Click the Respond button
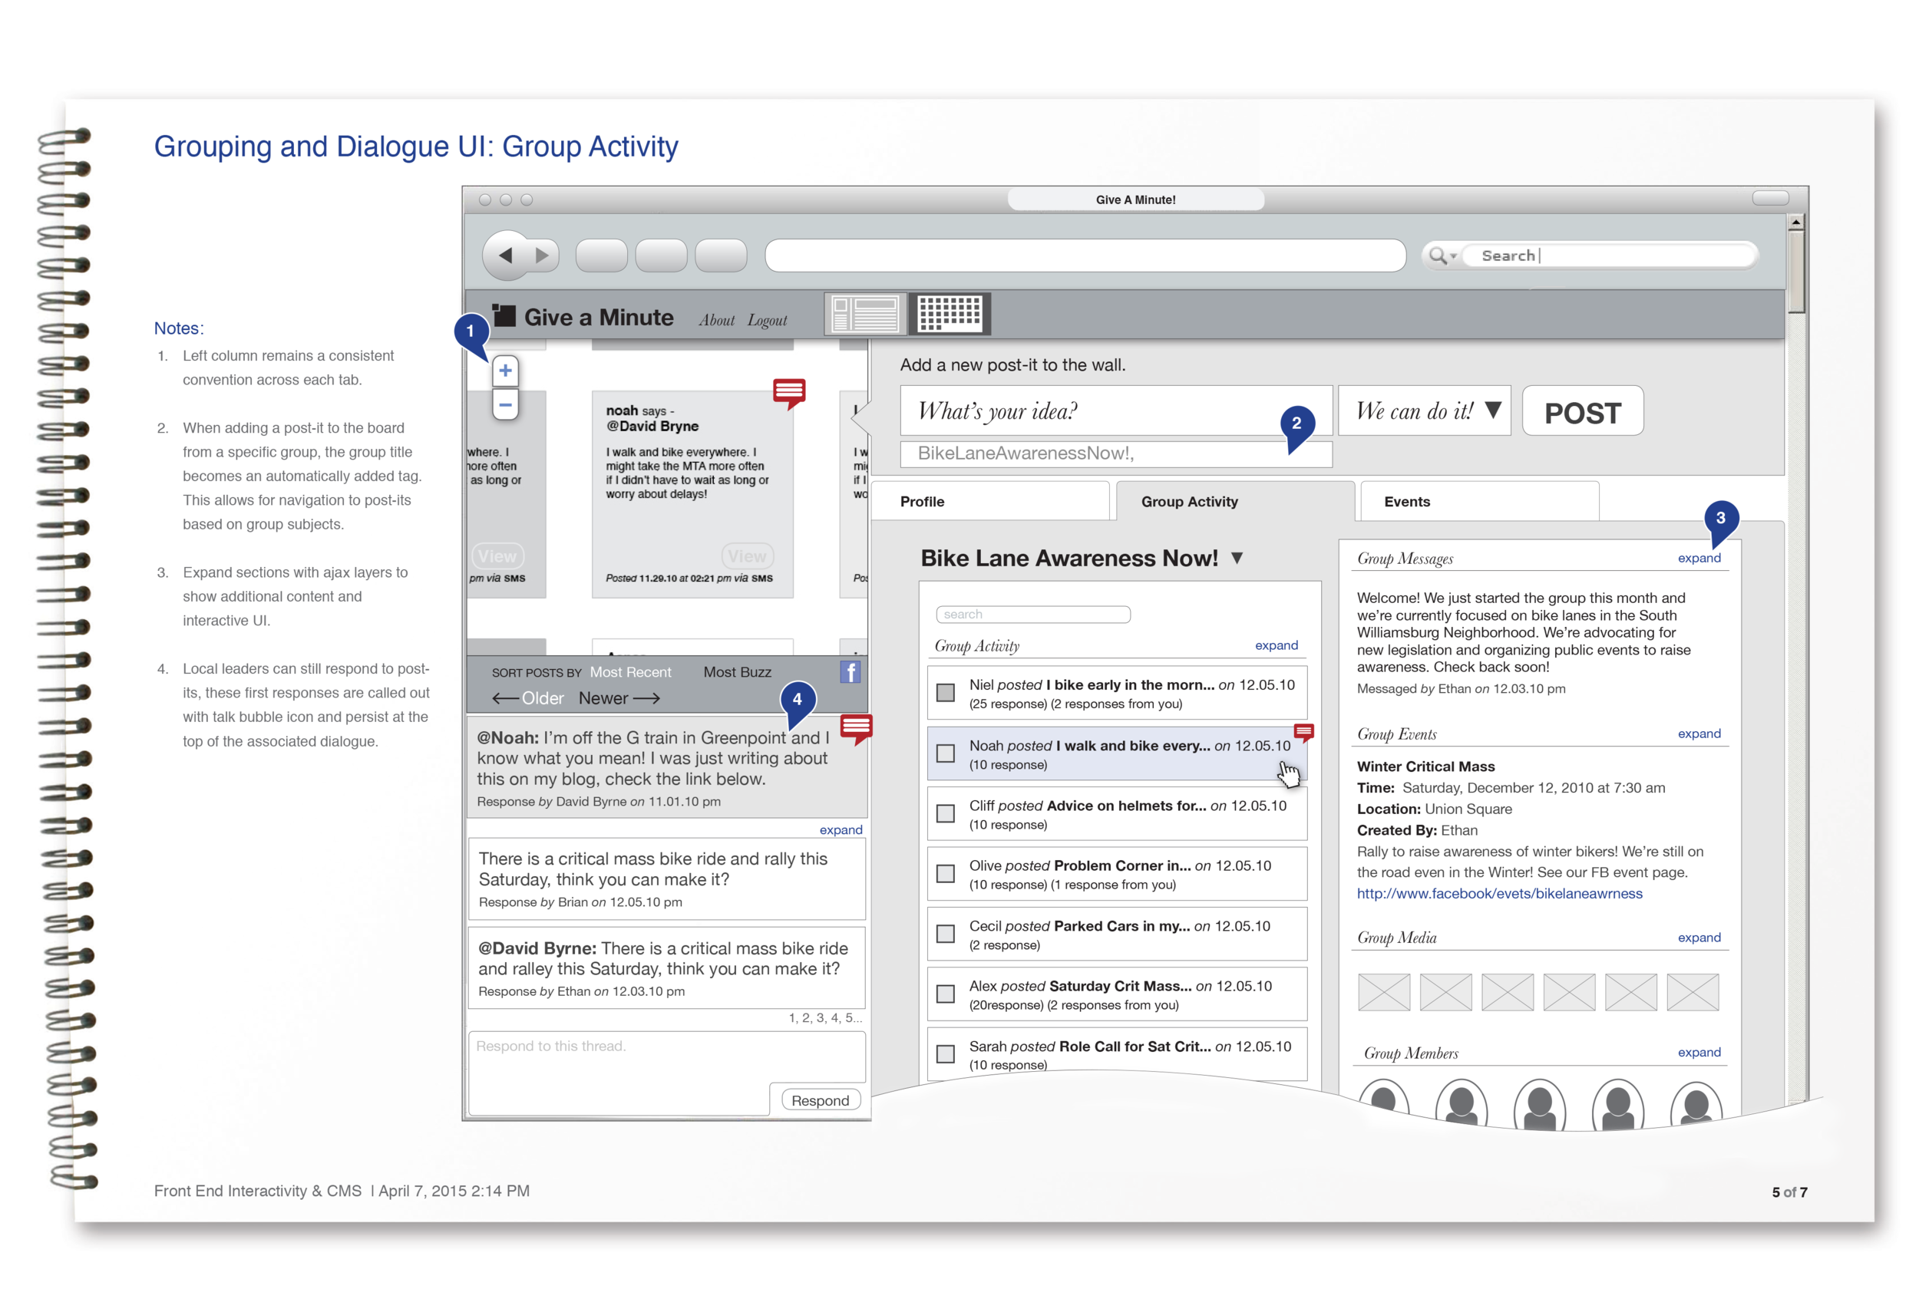 pyautogui.click(x=820, y=1101)
